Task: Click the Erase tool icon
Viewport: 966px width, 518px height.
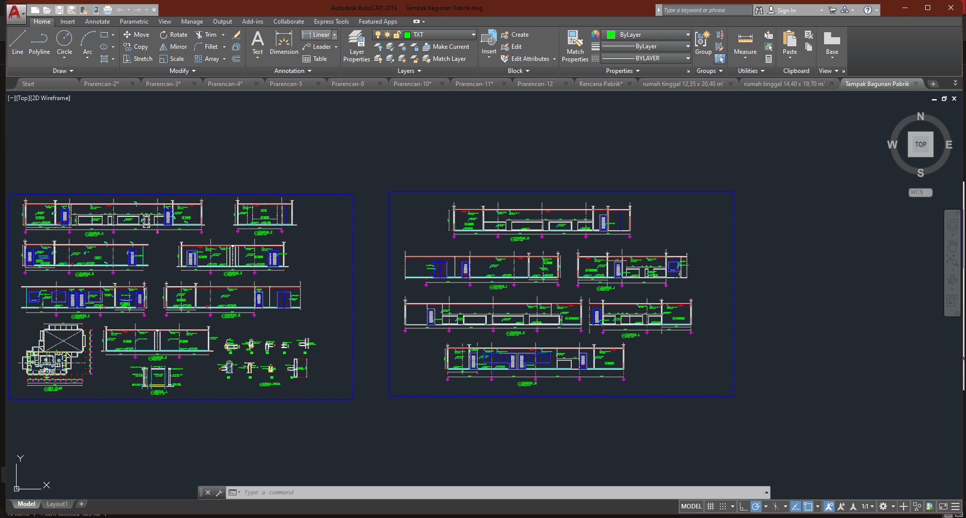Action: click(x=236, y=35)
